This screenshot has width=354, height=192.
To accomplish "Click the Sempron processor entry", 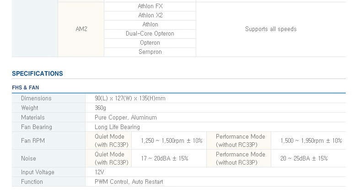I will pos(150,52).
